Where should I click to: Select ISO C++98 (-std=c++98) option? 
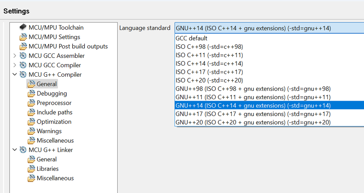click(x=269, y=47)
